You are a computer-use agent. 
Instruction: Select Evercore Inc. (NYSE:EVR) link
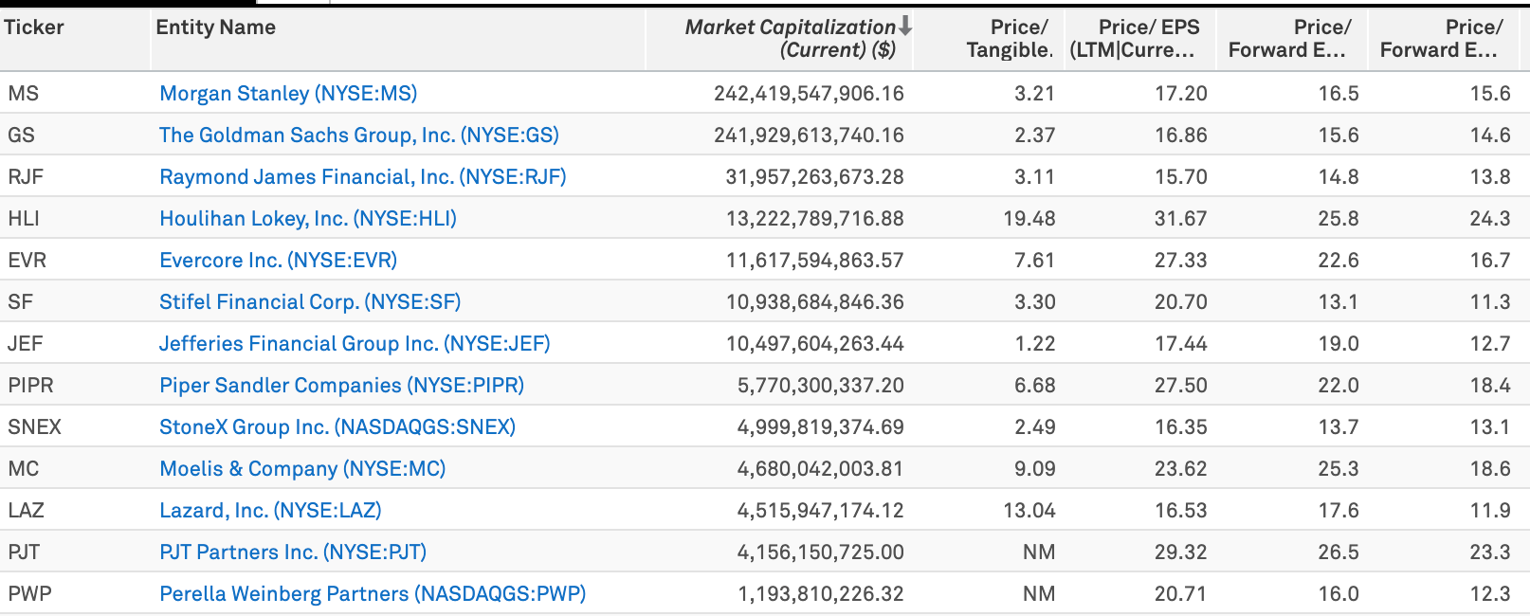coord(278,261)
